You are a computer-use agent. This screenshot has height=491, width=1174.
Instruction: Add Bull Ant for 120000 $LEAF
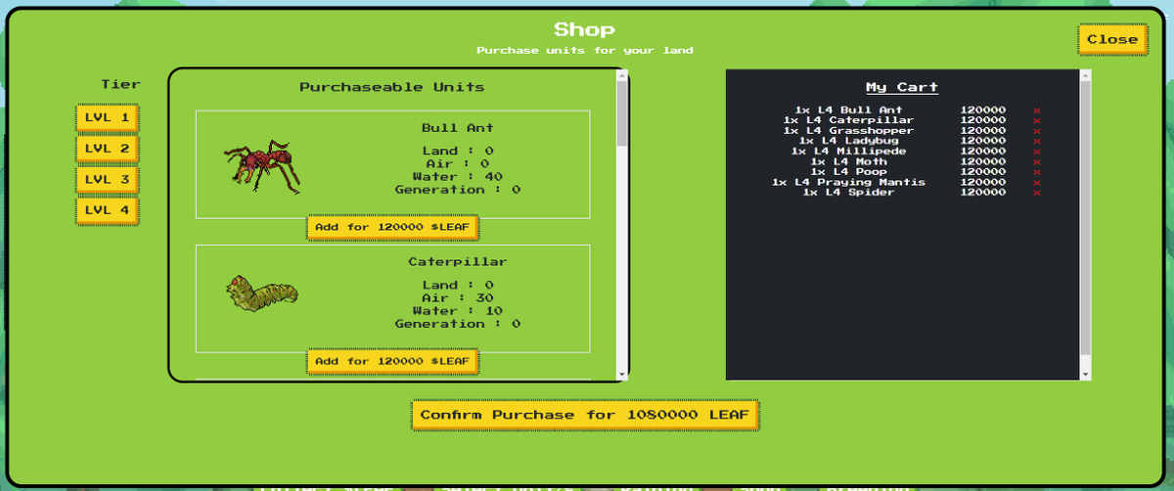[392, 227]
